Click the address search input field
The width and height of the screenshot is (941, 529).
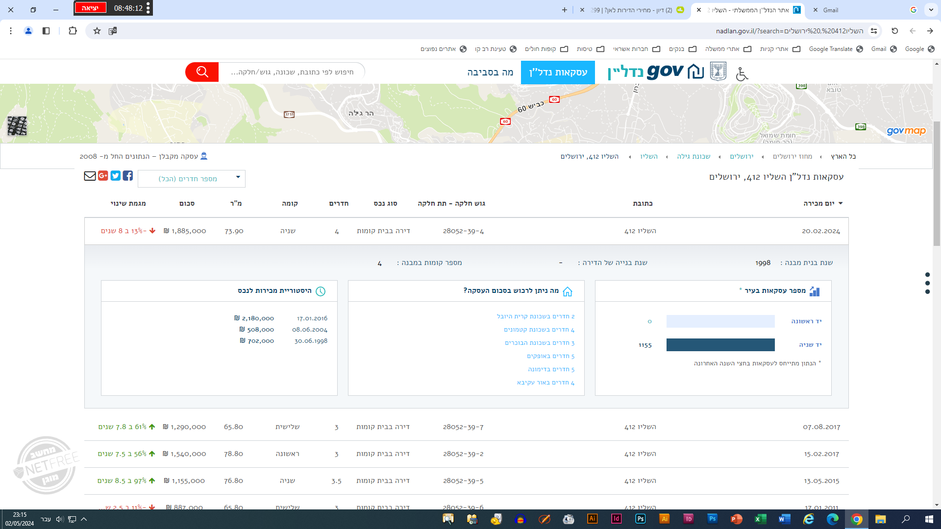pyautogui.click(x=292, y=72)
